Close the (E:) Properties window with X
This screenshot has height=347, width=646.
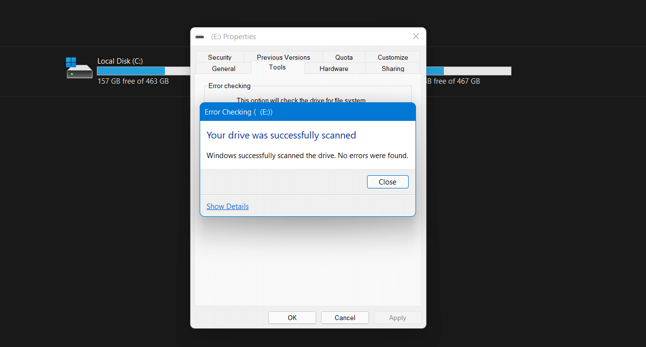pos(416,36)
